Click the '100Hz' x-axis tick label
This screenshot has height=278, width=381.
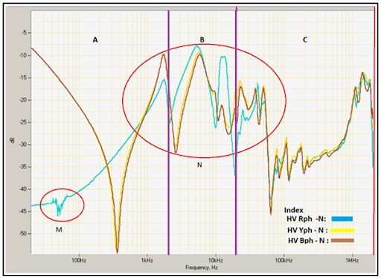coord(79,261)
